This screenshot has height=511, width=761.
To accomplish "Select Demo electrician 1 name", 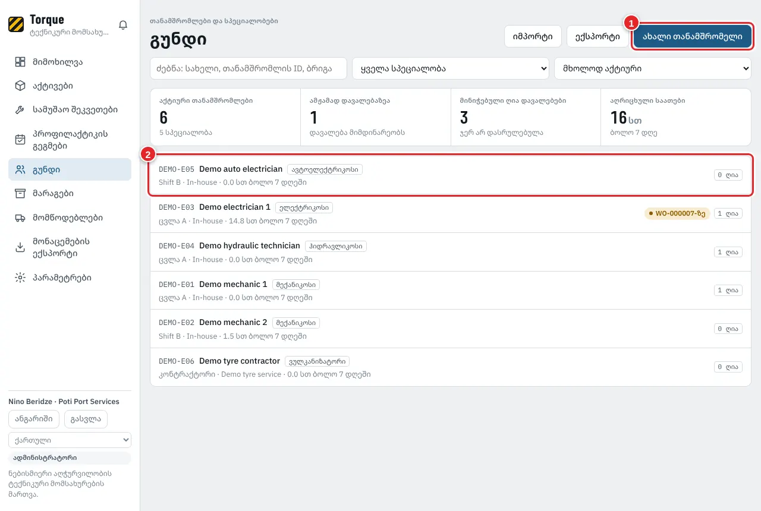I will [235, 207].
